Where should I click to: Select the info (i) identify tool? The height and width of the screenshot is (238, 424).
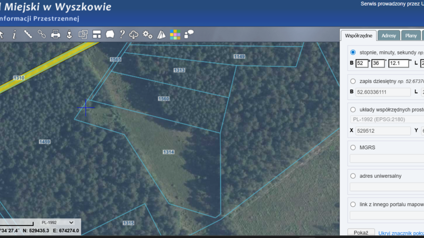pyautogui.click(x=14, y=34)
